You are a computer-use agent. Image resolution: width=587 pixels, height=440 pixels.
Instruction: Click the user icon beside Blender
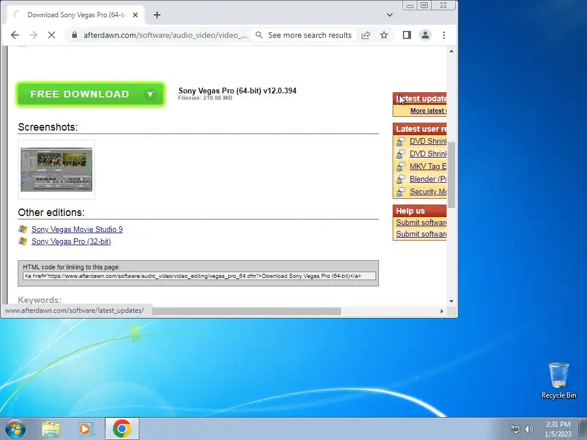pyautogui.click(x=401, y=179)
